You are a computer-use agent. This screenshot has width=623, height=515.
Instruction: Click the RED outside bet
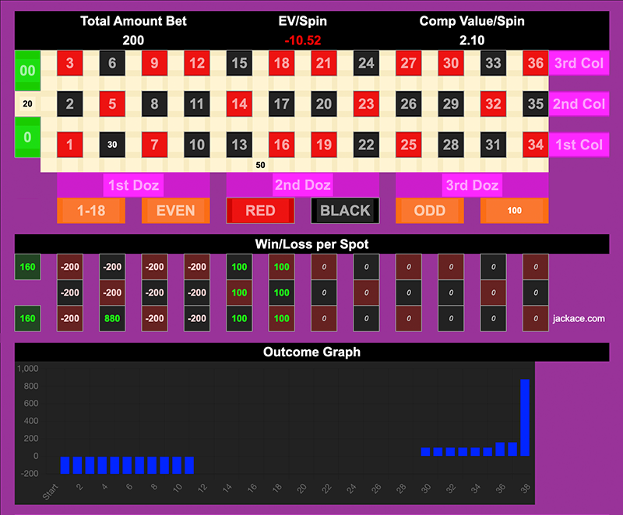[x=259, y=211]
